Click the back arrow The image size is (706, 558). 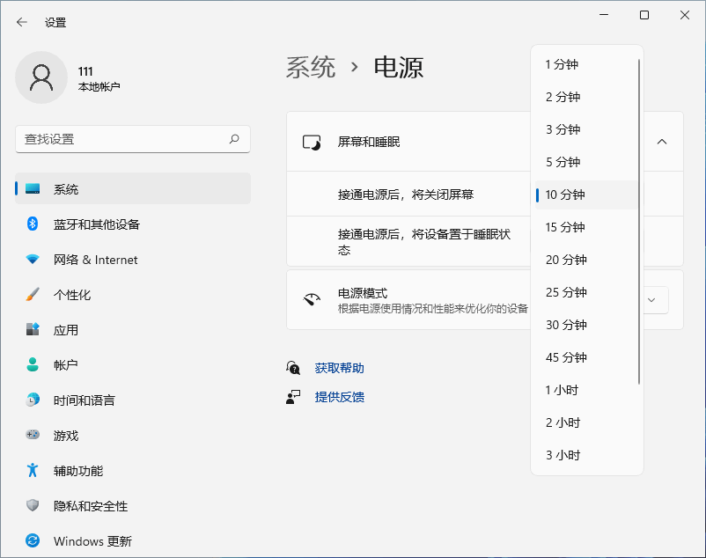[x=20, y=22]
